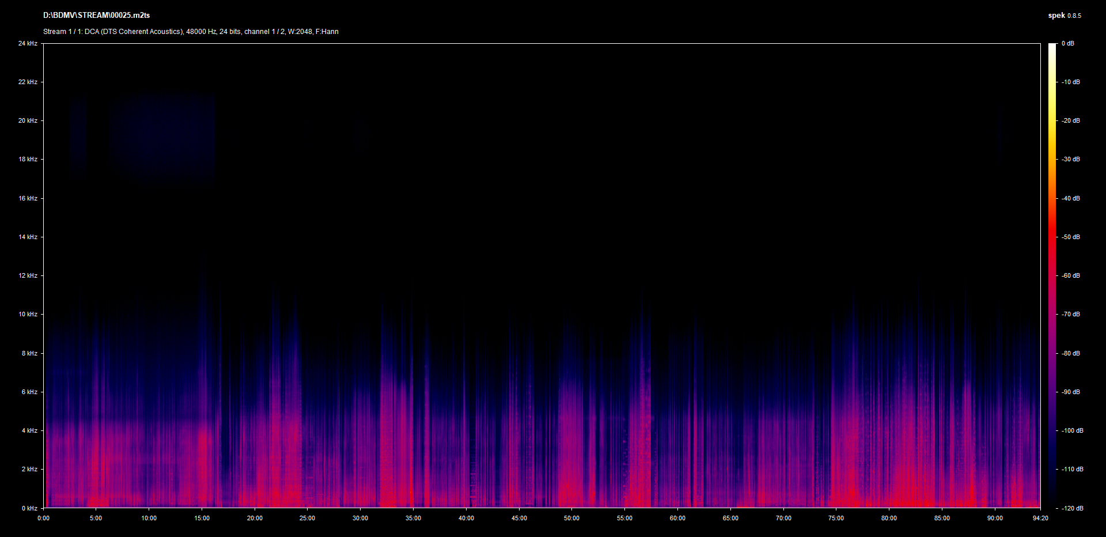This screenshot has height=537, width=1106.
Task: Click the 0 dB color scale label
Action: (1067, 43)
